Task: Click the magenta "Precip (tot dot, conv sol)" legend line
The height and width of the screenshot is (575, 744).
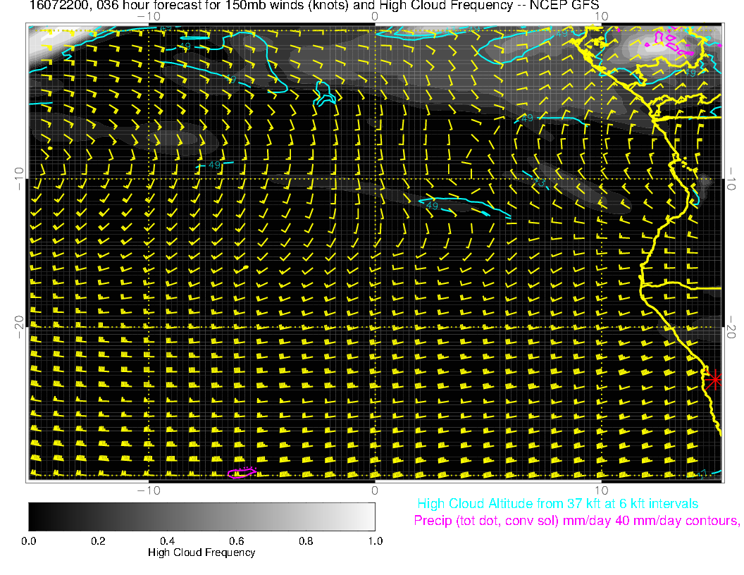Action: click(x=576, y=521)
